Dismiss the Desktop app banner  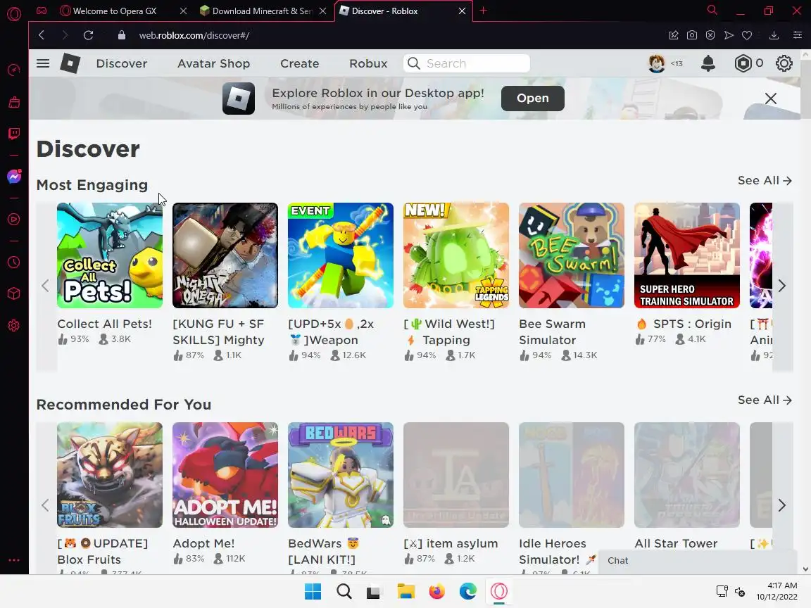pyautogui.click(x=771, y=99)
